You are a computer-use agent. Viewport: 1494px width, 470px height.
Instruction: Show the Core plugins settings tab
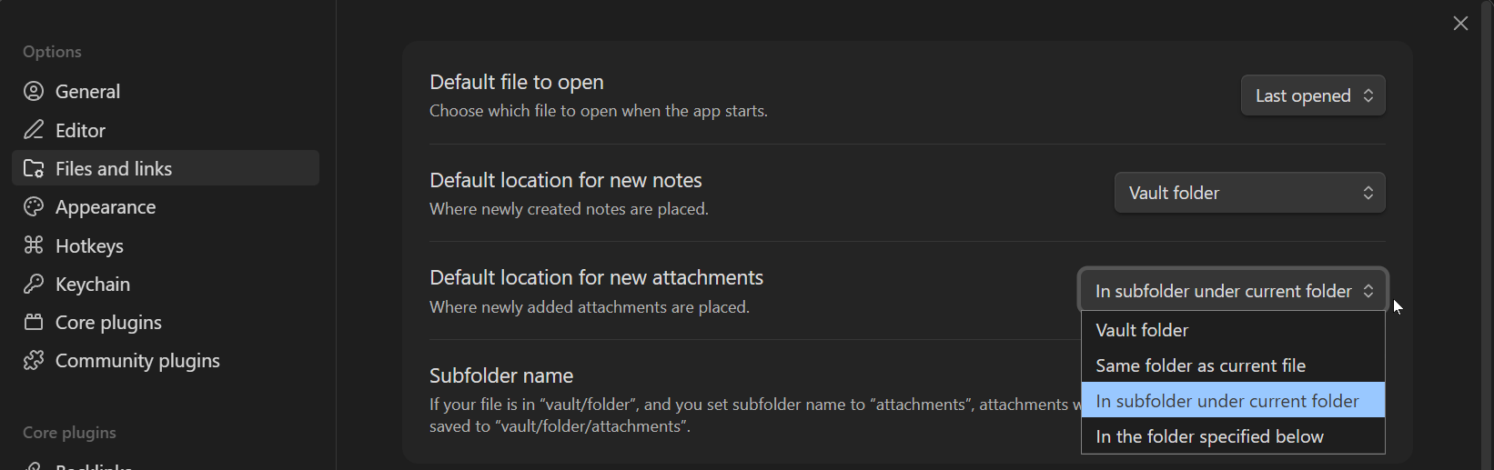166,322
